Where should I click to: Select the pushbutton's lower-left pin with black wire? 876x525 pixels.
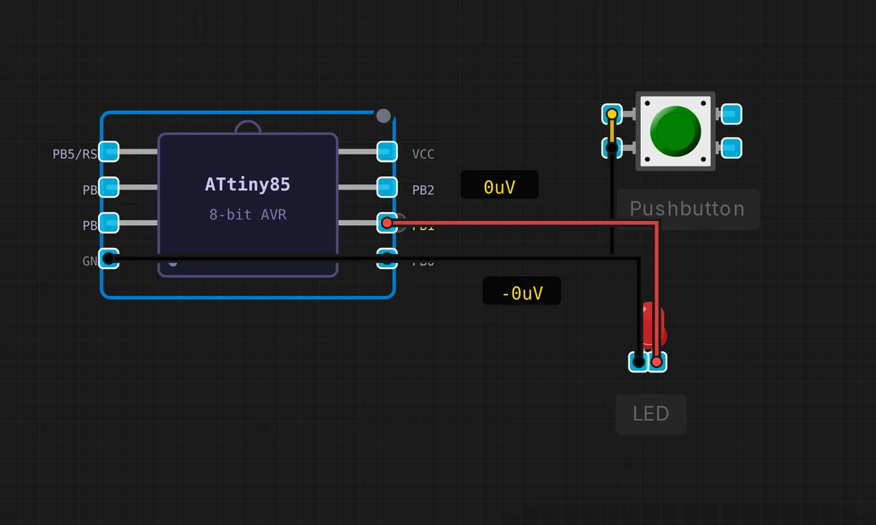(612, 148)
